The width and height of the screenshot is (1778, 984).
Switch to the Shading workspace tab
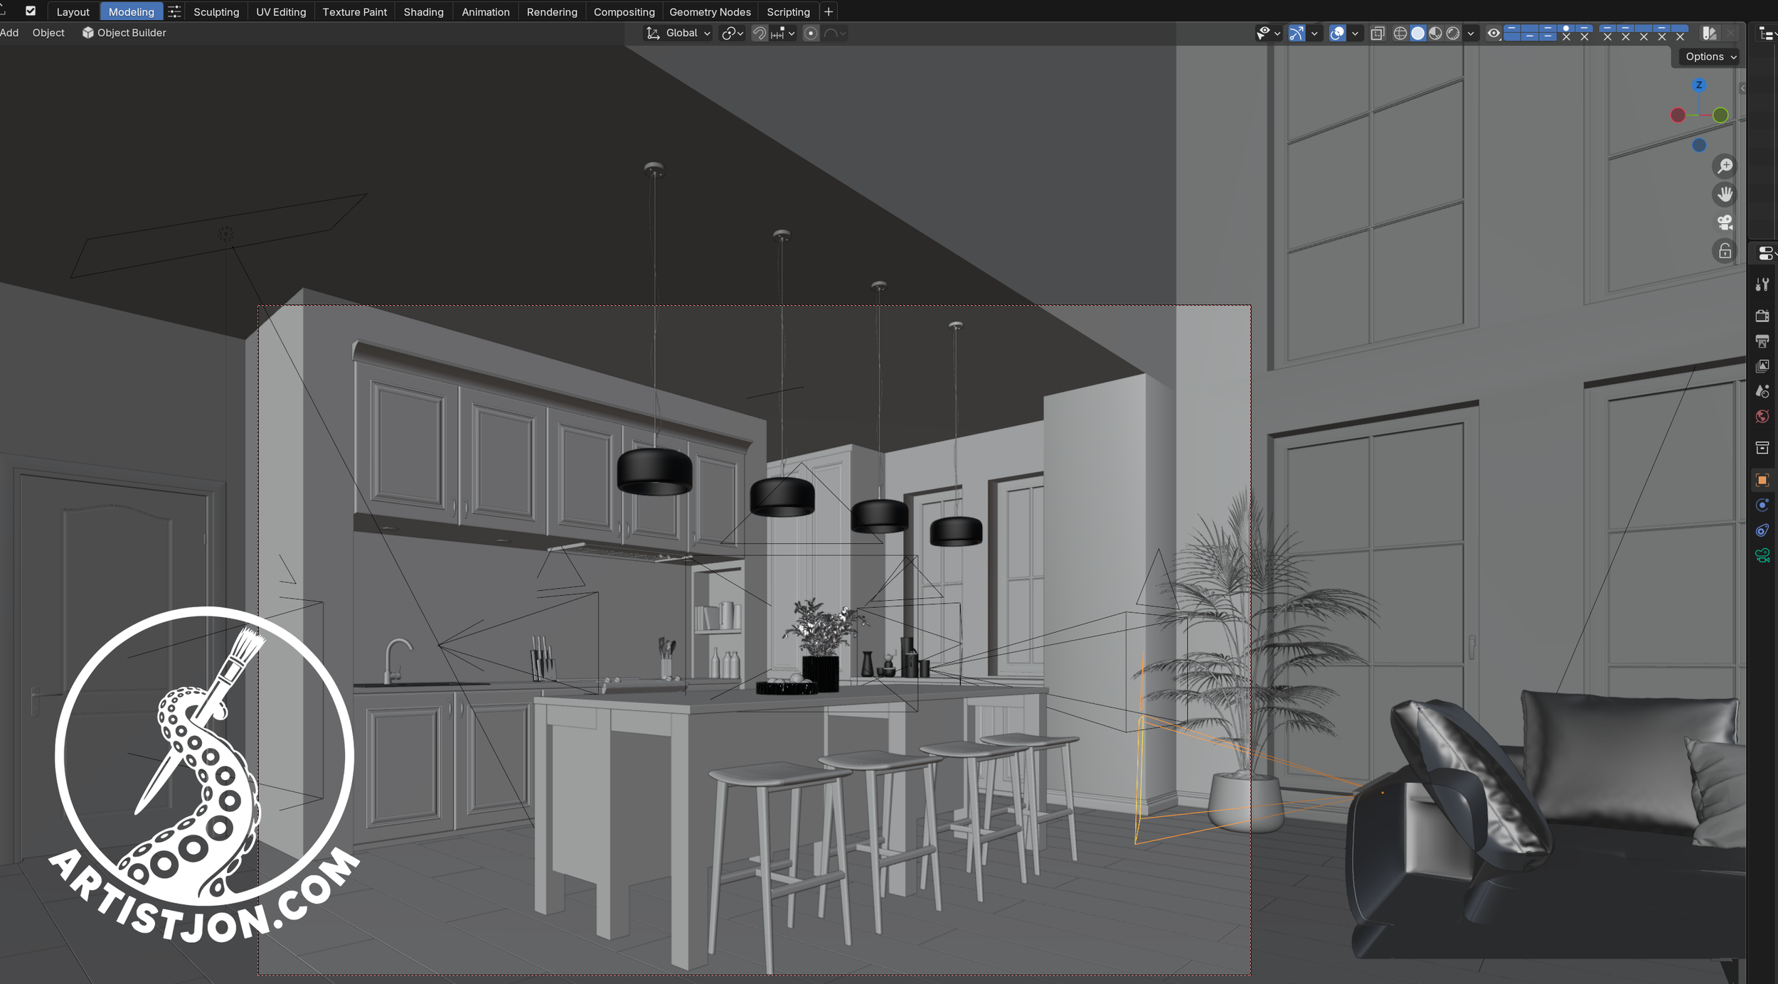point(423,12)
